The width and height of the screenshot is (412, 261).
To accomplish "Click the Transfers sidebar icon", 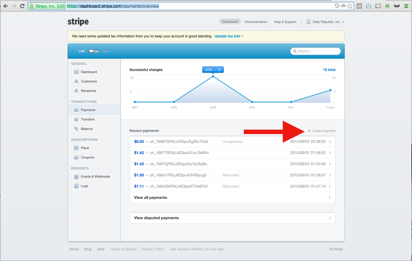I will 76,119.
